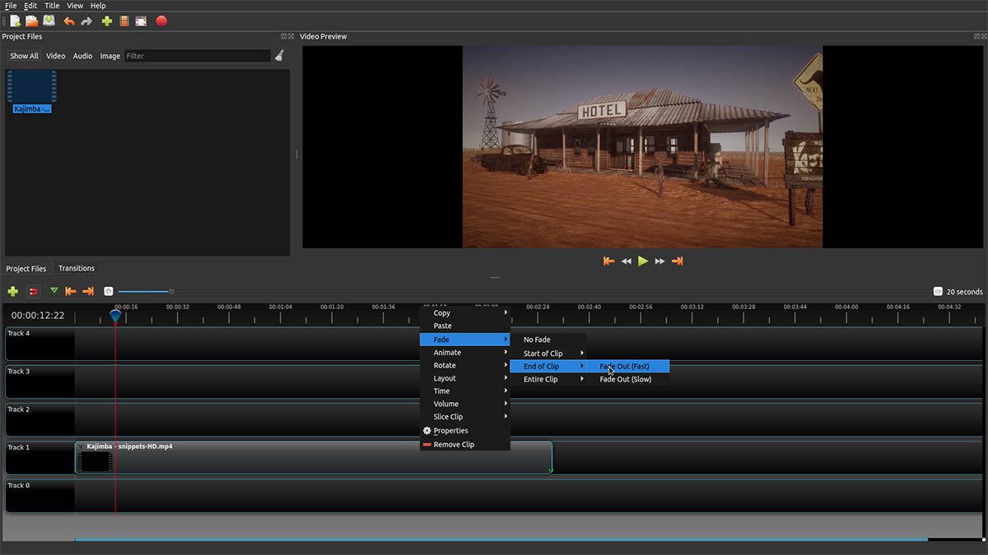The image size is (988, 555).
Task: Click the zoom in icon beside '20 seconds'
Action: [x=938, y=291]
